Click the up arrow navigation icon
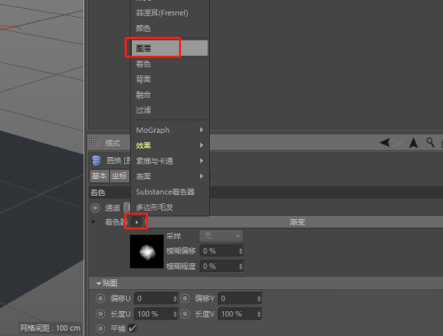The height and width of the screenshot is (336, 443). coord(414,143)
